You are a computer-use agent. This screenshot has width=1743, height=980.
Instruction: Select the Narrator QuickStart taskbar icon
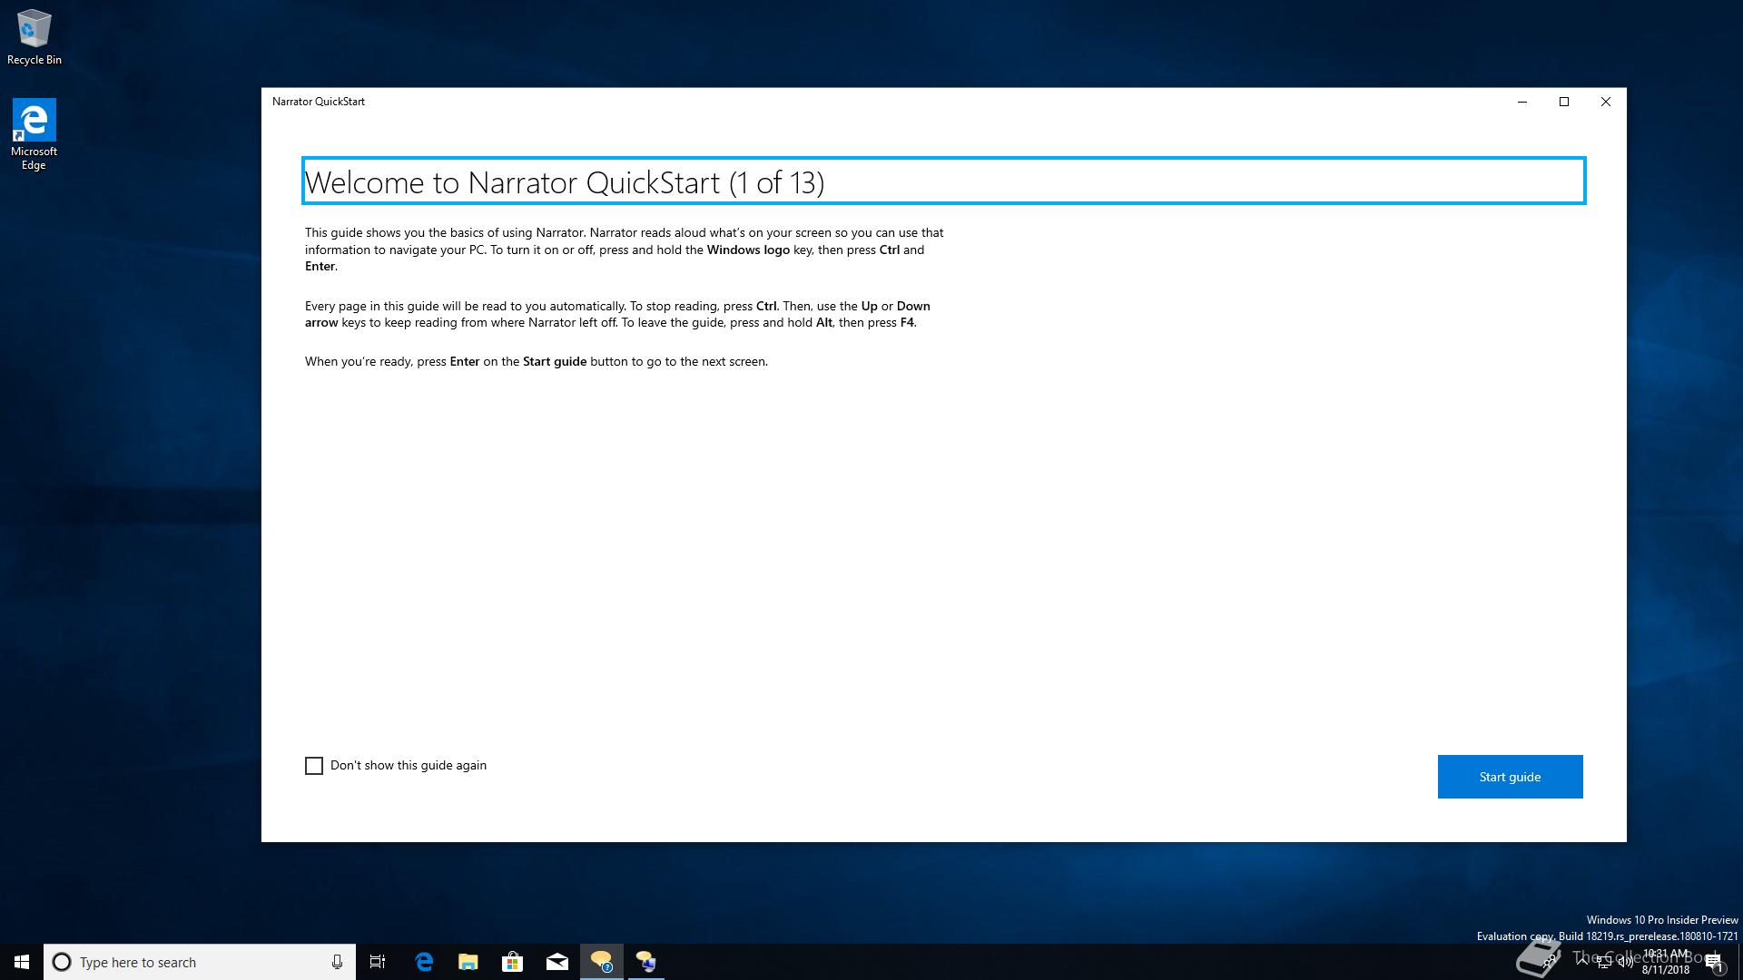click(602, 962)
